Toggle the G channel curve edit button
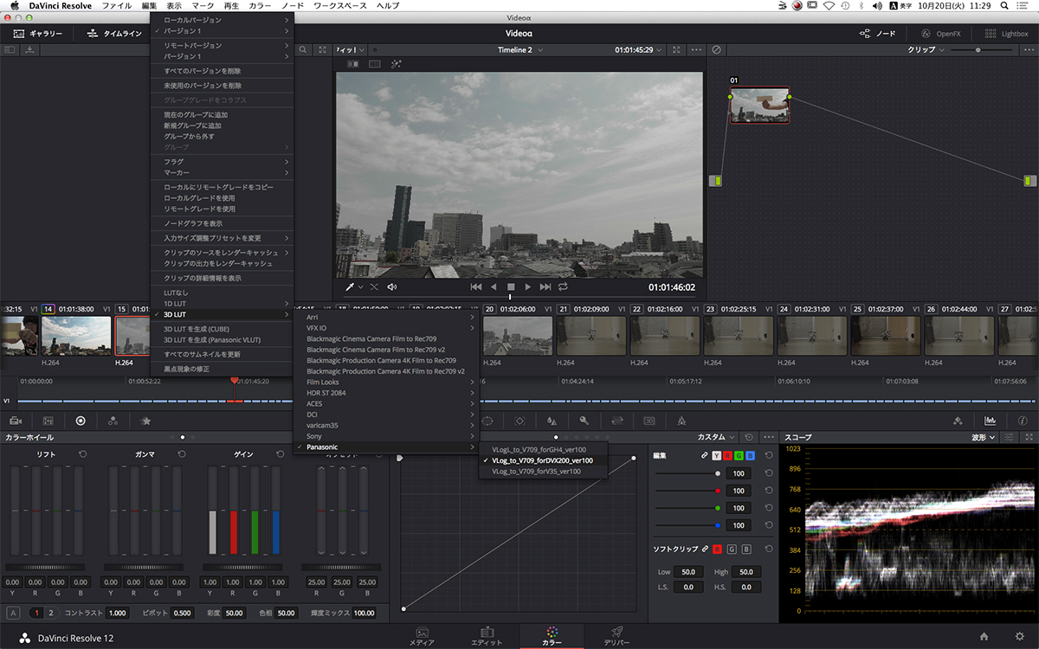 739,455
